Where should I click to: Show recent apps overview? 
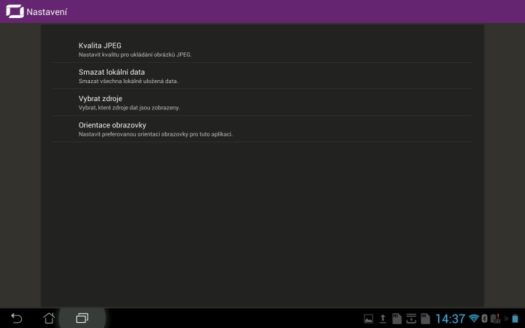[82, 318]
